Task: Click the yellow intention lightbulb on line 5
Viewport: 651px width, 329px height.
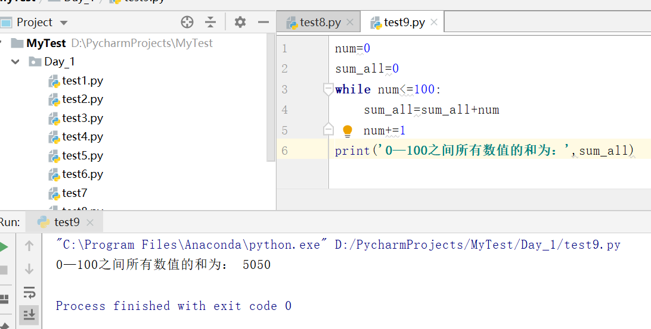Action: [348, 131]
